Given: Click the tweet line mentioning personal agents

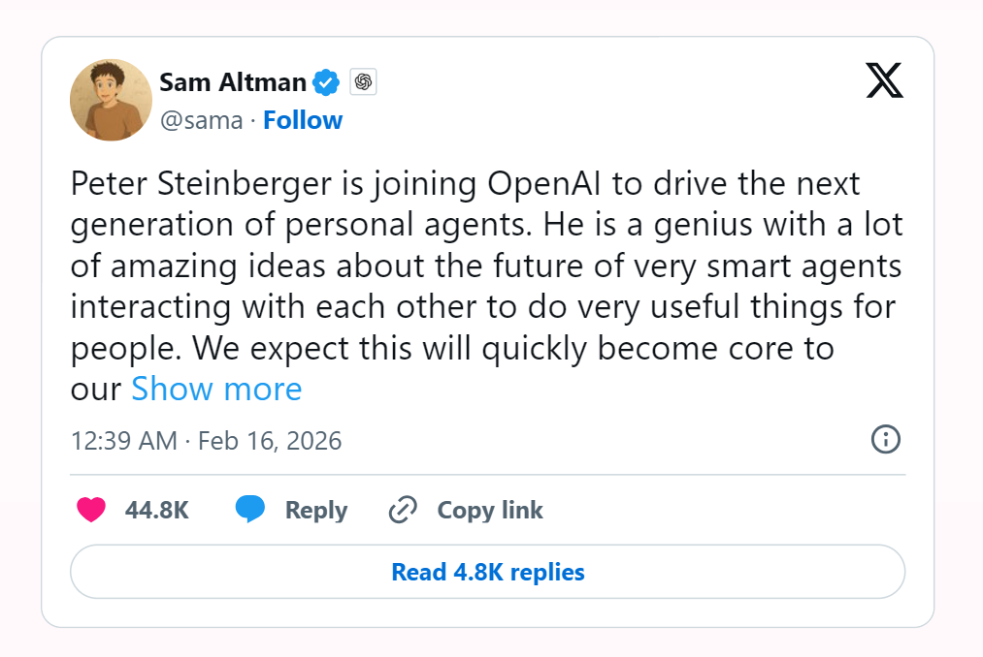Looking at the screenshot, I should pyautogui.click(x=486, y=225).
